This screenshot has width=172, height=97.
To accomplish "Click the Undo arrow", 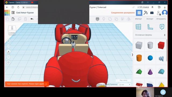I will pos(32,19).
